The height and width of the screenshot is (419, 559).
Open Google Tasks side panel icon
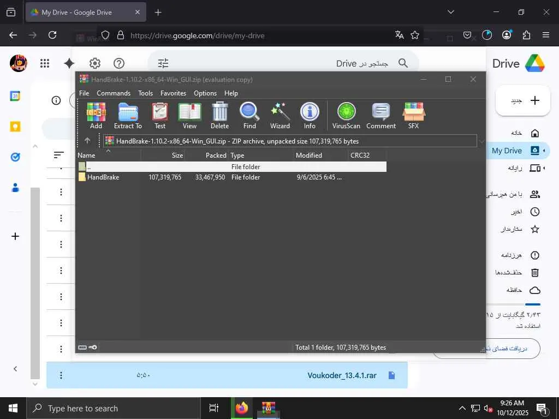(x=15, y=157)
